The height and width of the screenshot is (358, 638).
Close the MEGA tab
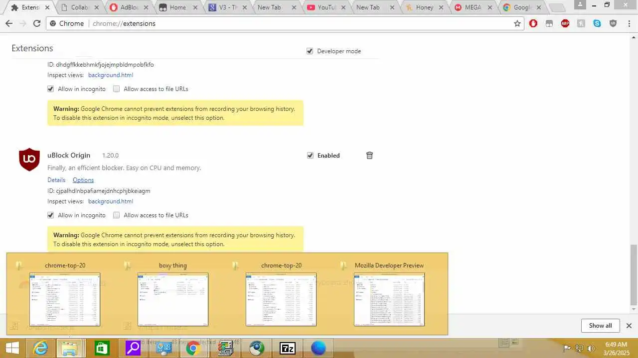[x=489, y=7]
